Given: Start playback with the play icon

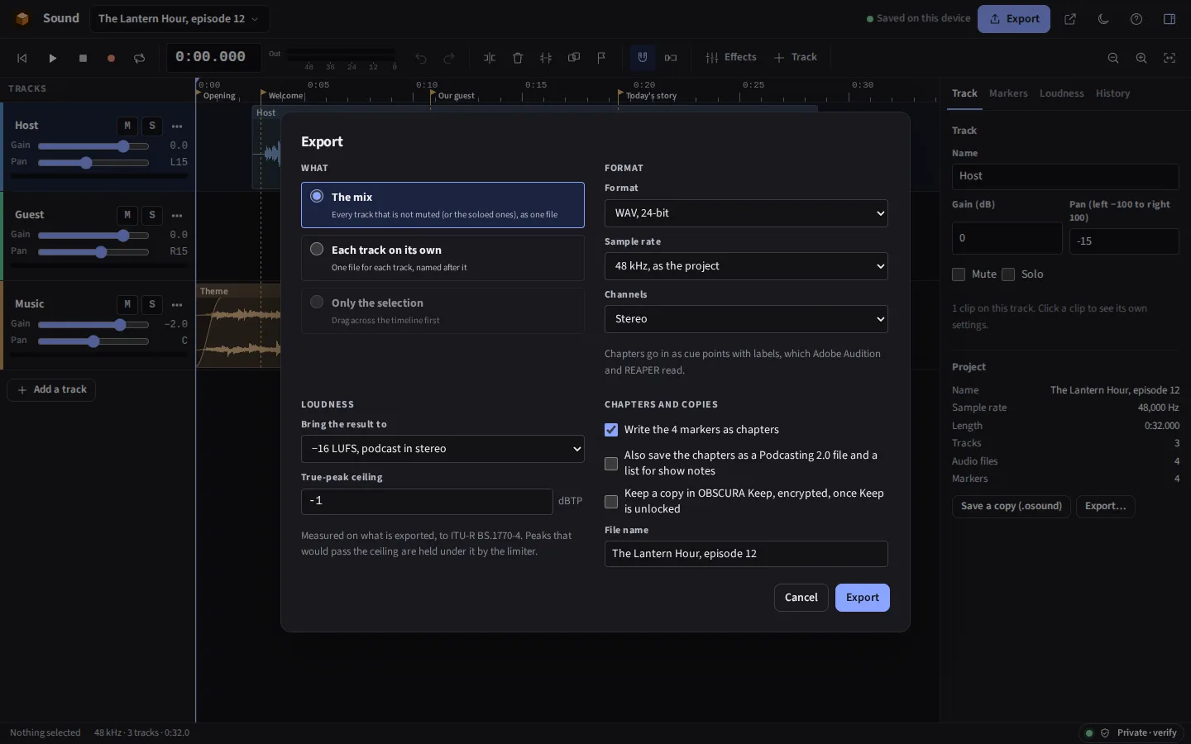Looking at the screenshot, I should 52,58.
